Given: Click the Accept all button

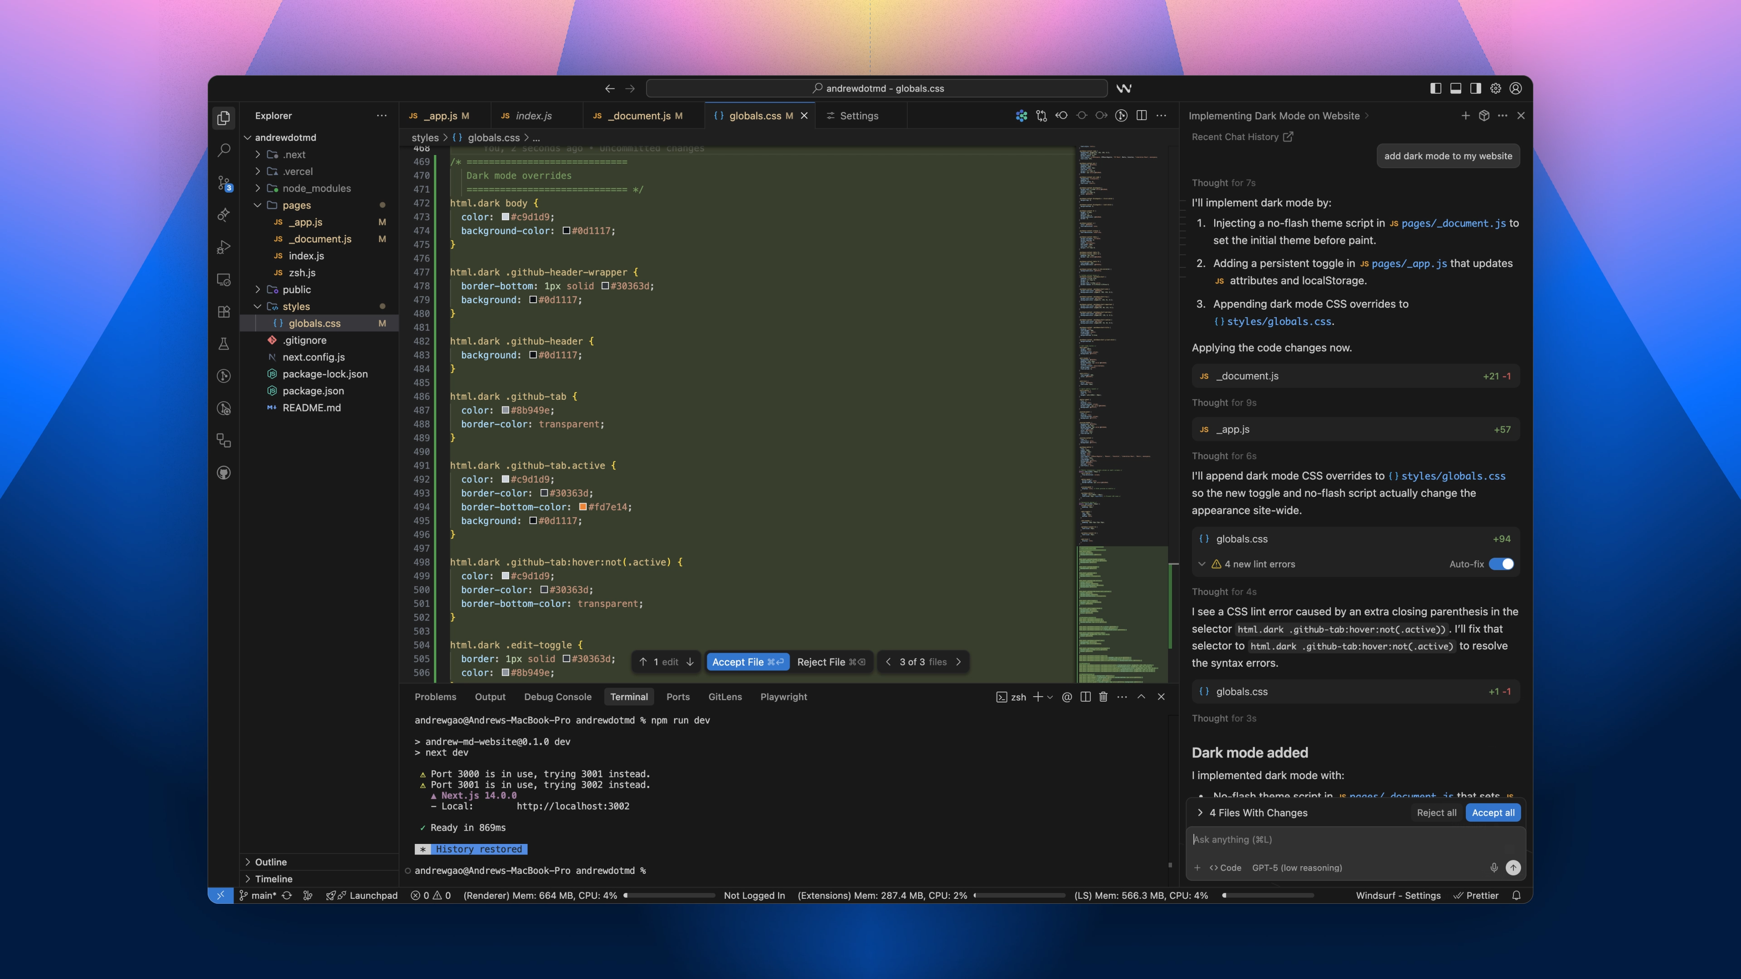Looking at the screenshot, I should (x=1493, y=813).
